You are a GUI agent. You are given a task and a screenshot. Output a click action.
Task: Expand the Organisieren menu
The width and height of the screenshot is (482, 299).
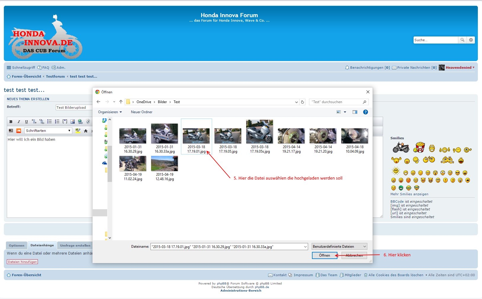click(x=110, y=112)
